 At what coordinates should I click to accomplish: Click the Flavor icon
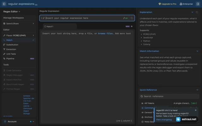4,35
